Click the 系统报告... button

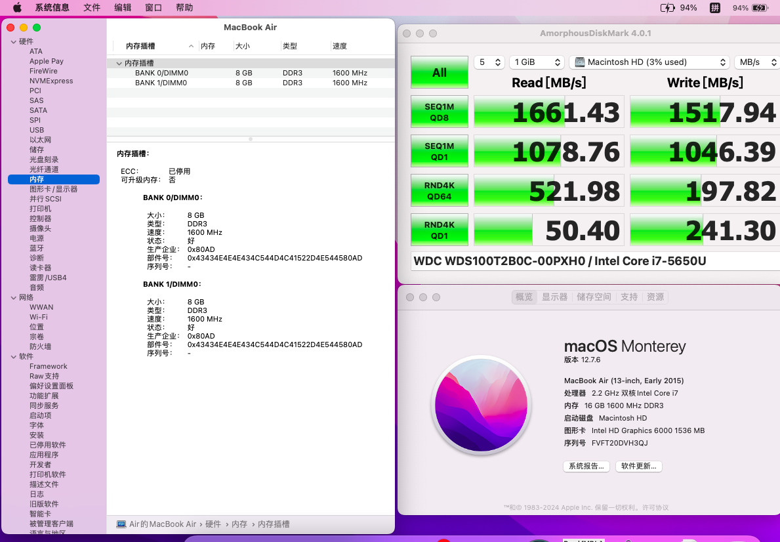click(x=586, y=467)
